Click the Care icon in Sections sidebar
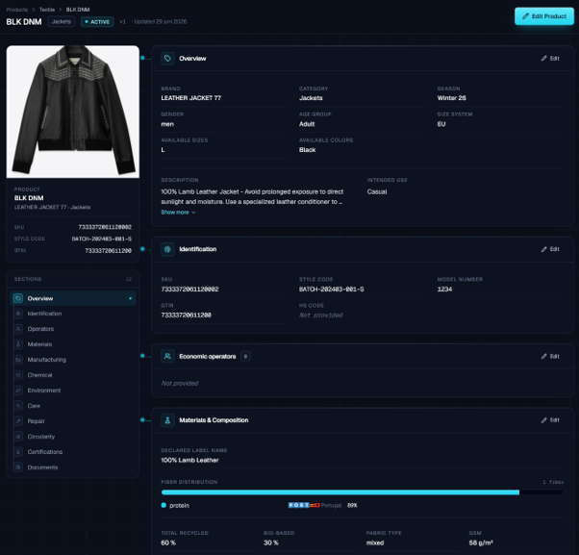 pyautogui.click(x=18, y=406)
